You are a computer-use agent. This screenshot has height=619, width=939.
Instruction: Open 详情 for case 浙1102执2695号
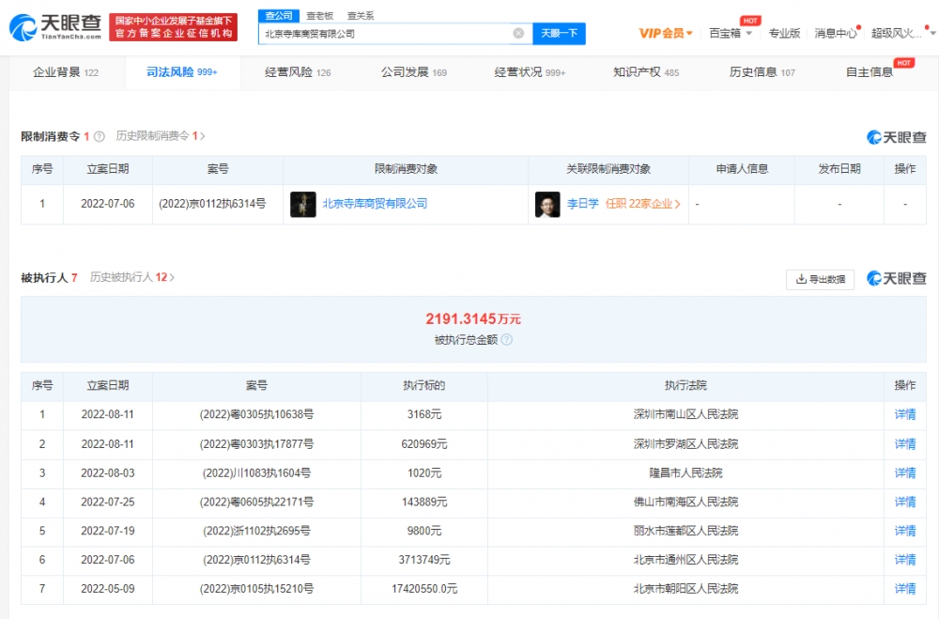point(905,531)
